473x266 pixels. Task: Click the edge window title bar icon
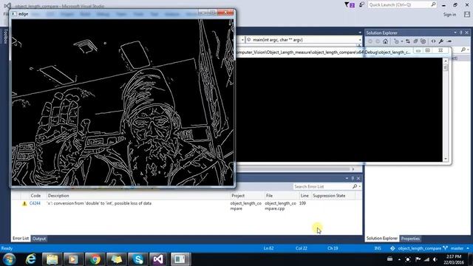[x=13, y=14]
